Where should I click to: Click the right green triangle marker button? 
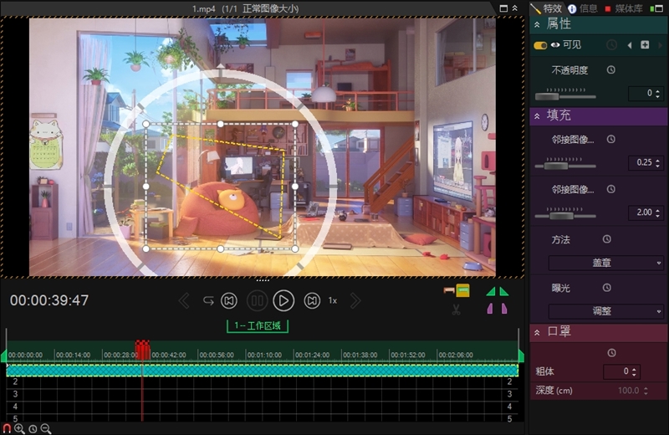click(x=504, y=292)
